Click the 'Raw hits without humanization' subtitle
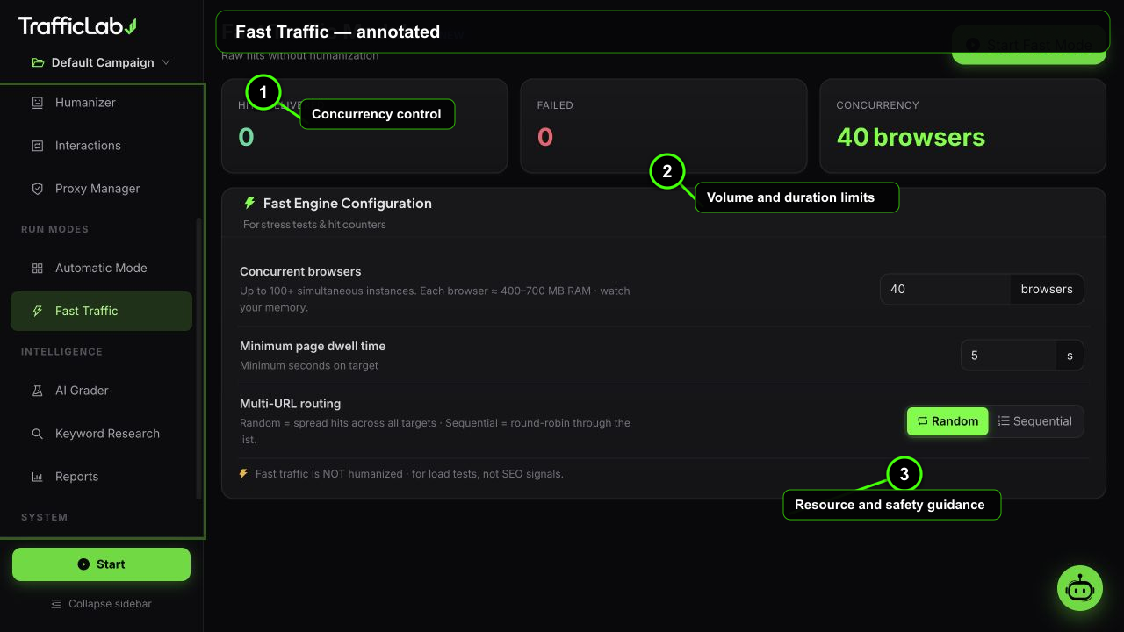This screenshot has height=632, width=1124. [300, 55]
